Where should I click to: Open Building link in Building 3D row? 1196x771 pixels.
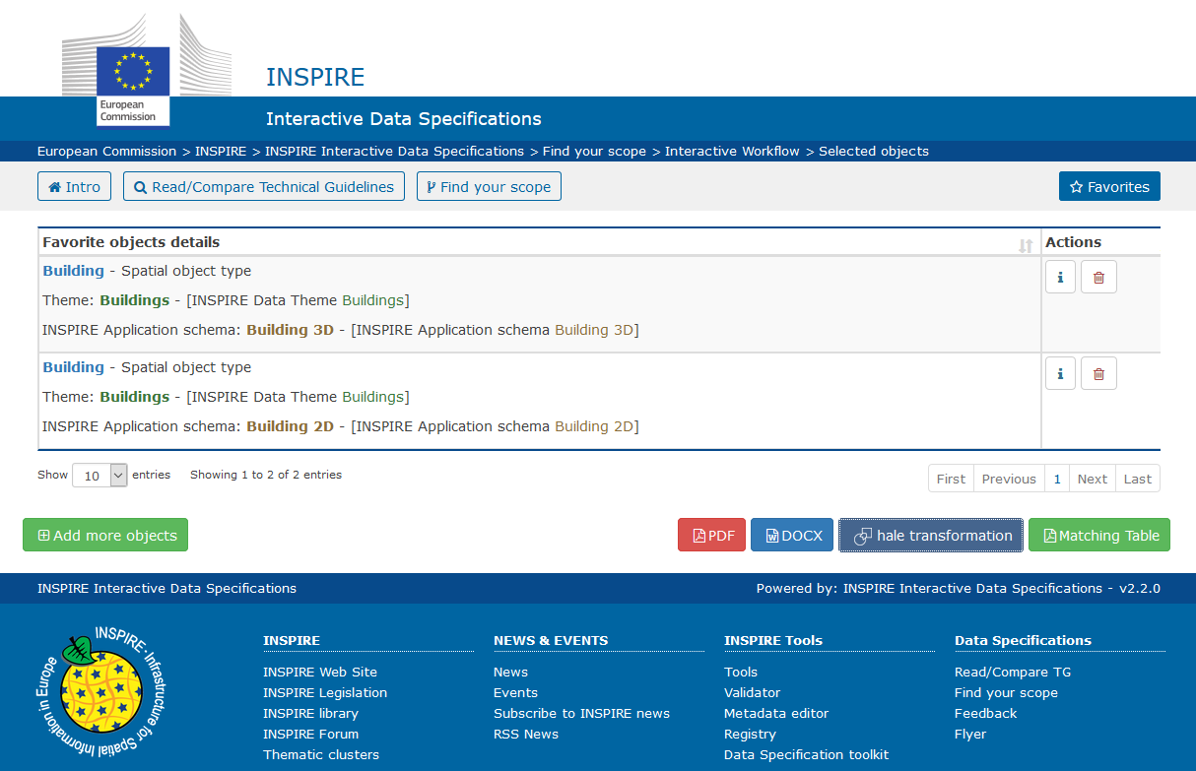(73, 271)
